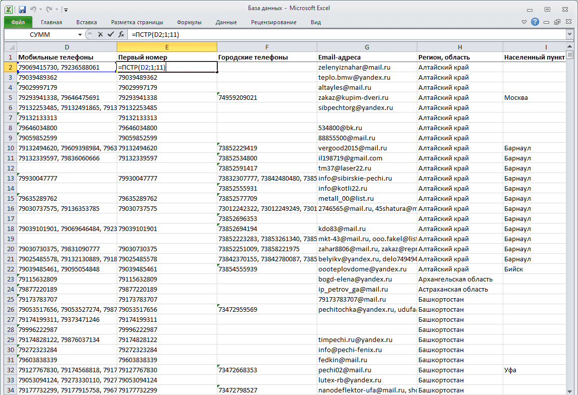Click the Redo arrow icon
This screenshot has width=578, height=395.
[49, 9]
